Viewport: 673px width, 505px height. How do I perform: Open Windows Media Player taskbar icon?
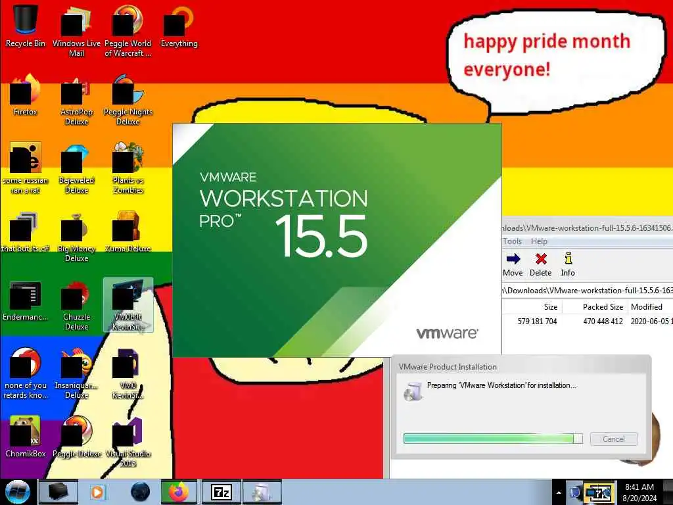tap(97, 492)
